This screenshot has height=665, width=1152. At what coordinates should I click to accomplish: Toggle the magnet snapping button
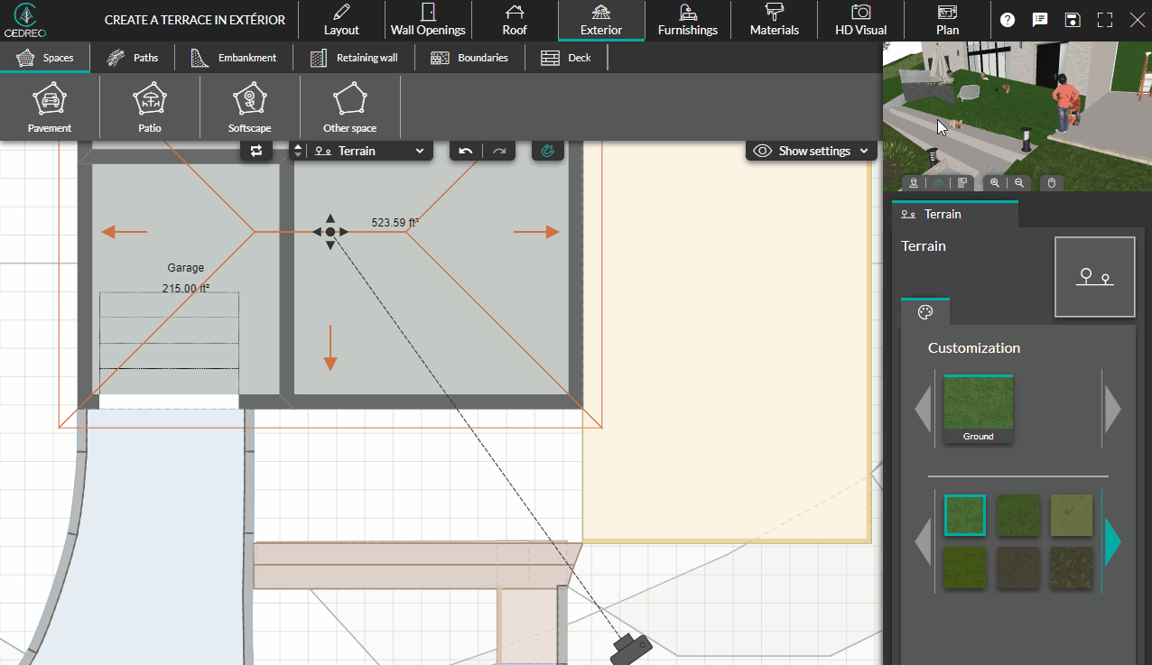(547, 151)
